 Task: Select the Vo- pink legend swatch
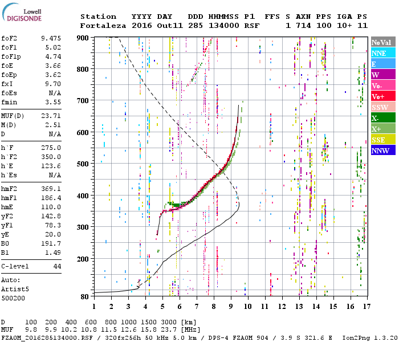(x=383, y=85)
